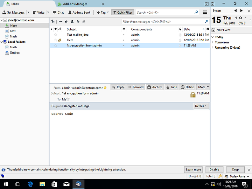
Task: Delete the open message
Action: pos(187,87)
